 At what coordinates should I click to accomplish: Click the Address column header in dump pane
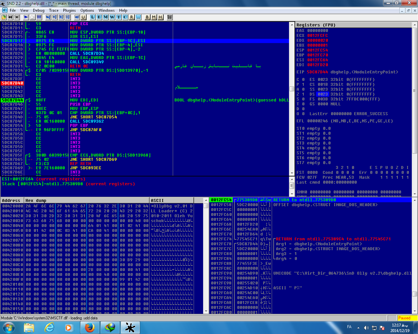click(x=12, y=200)
